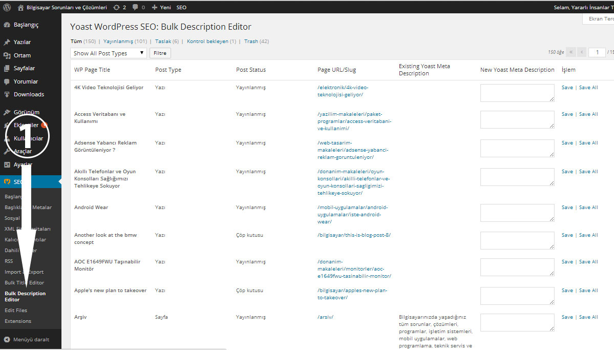Click the current page number field
The height and width of the screenshot is (350, 614).
click(597, 52)
